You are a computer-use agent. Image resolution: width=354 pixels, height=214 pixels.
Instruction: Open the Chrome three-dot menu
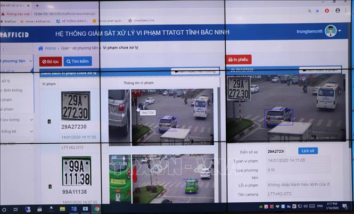point(345,11)
